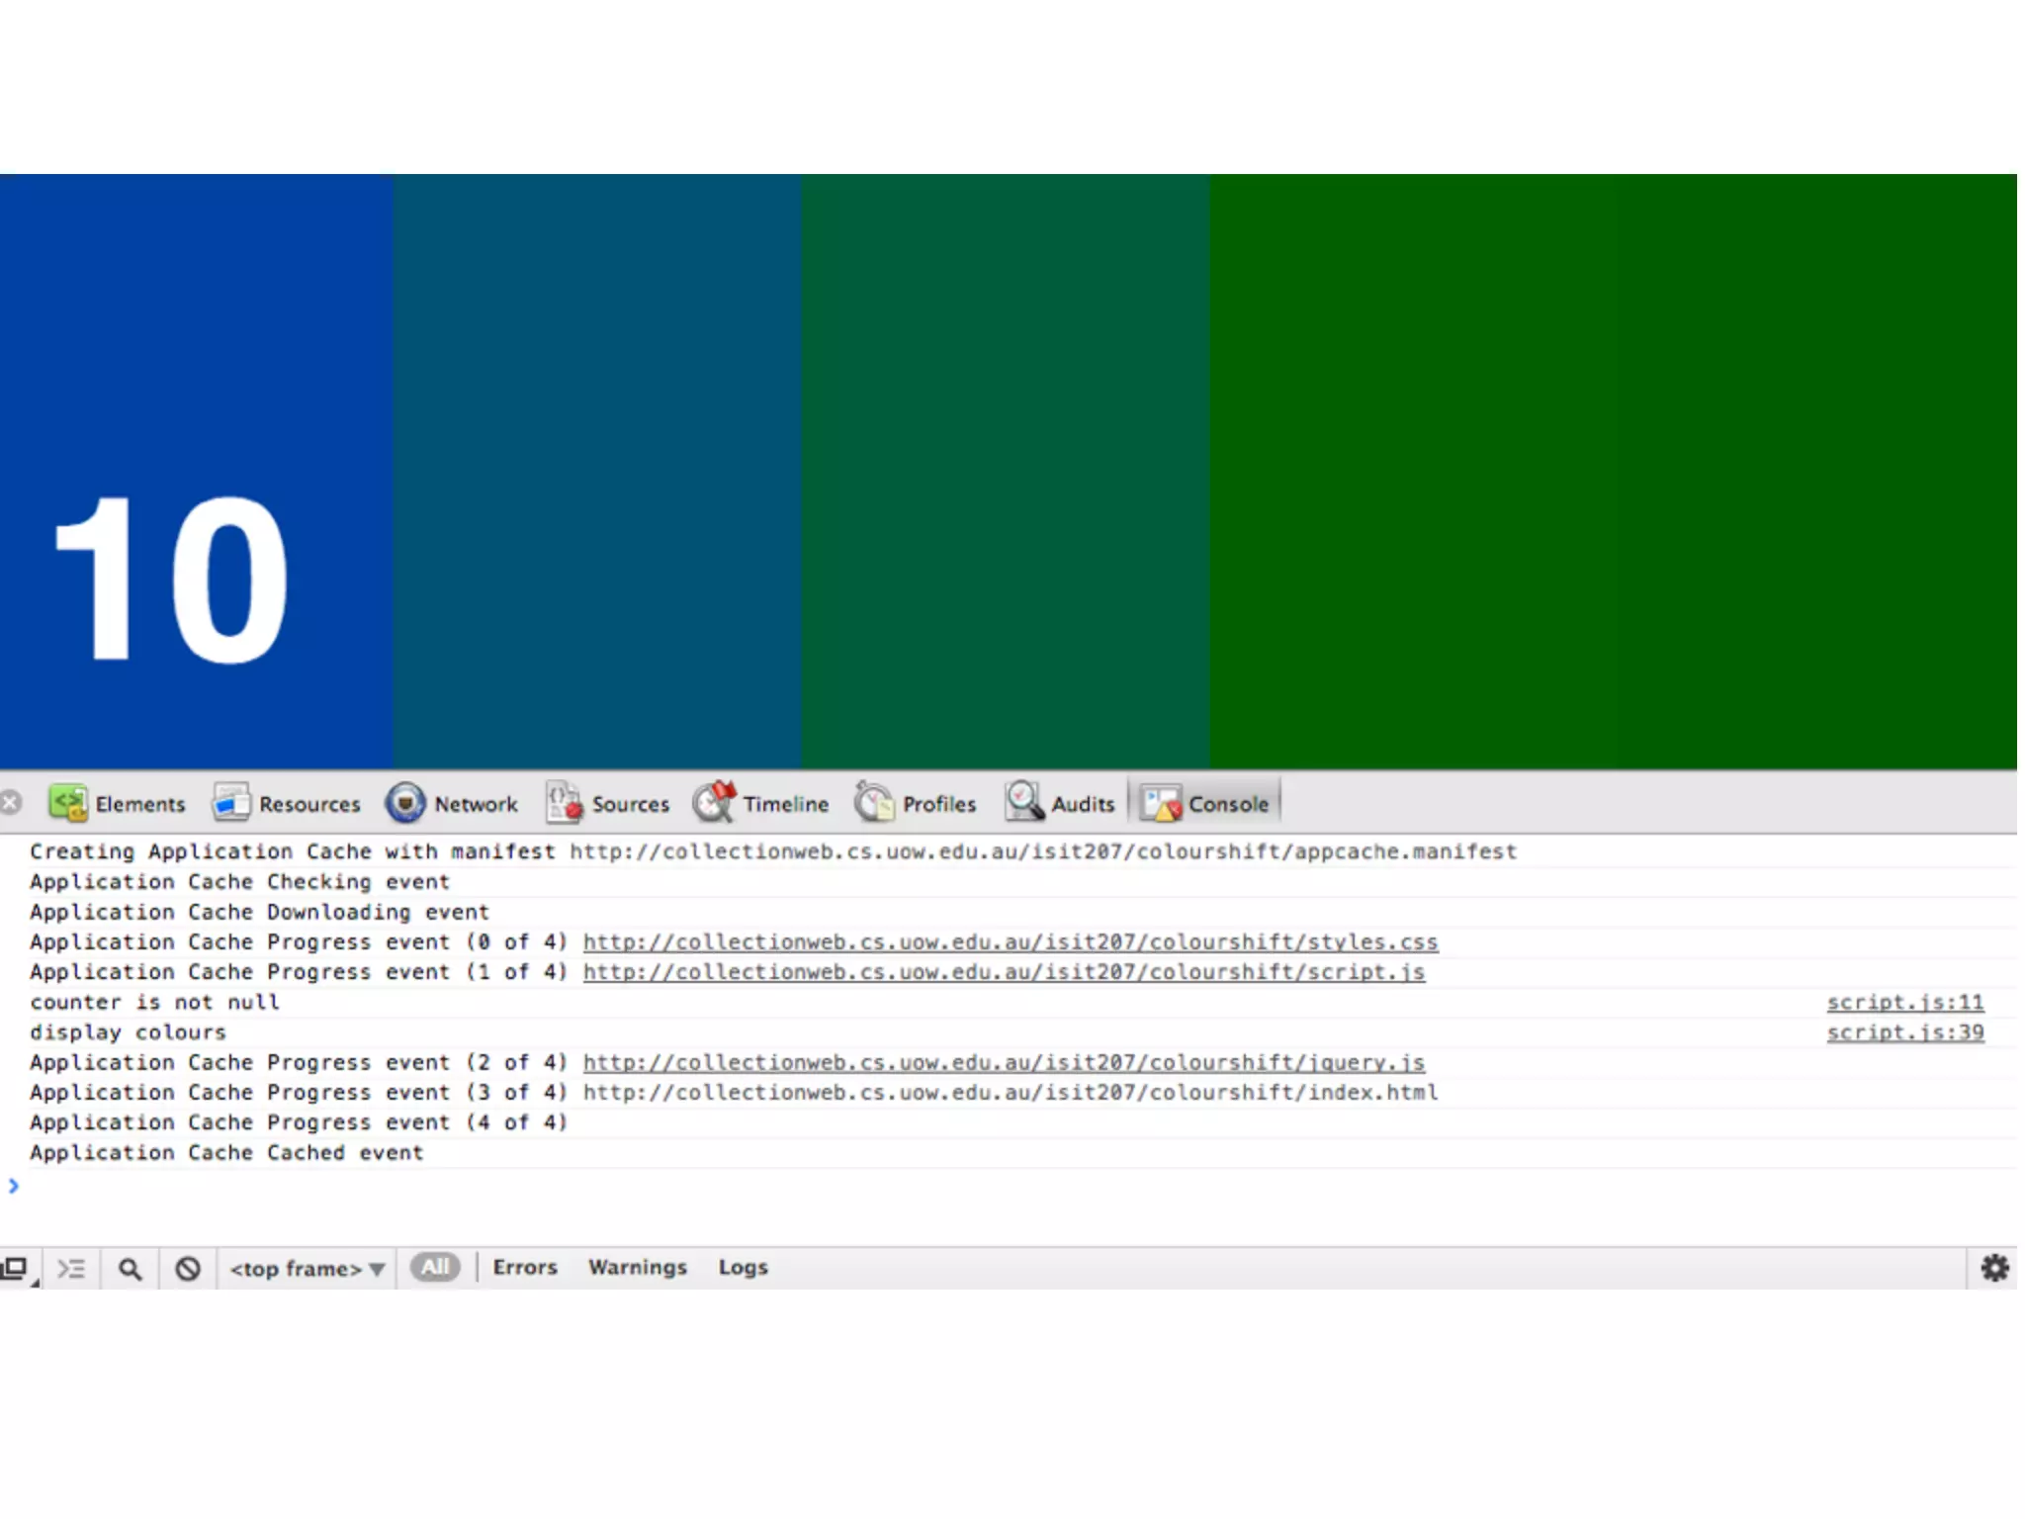
Task: Click the undock window icon
Action: (x=17, y=1268)
